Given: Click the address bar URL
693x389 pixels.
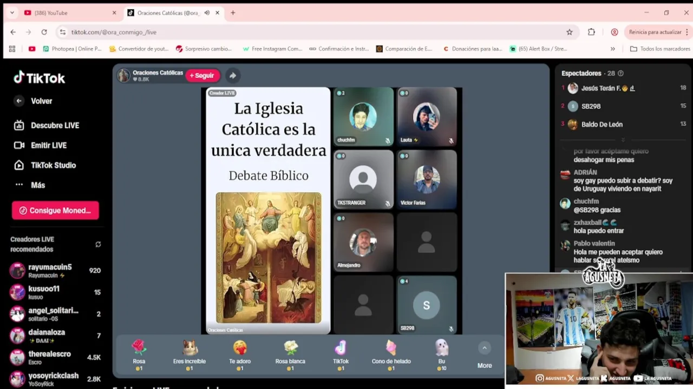Looking at the screenshot, I should pyautogui.click(x=114, y=32).
